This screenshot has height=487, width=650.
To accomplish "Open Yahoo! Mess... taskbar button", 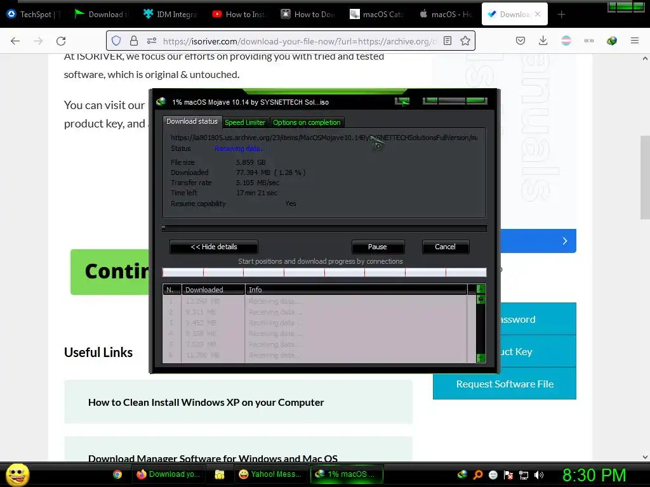I will [271, 474].
